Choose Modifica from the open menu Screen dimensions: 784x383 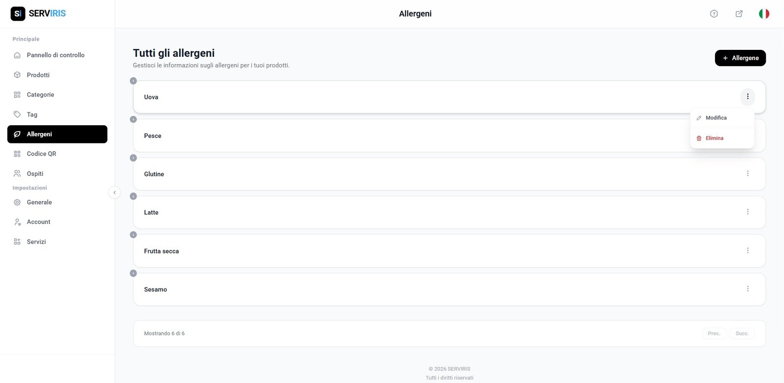[716, 117]
